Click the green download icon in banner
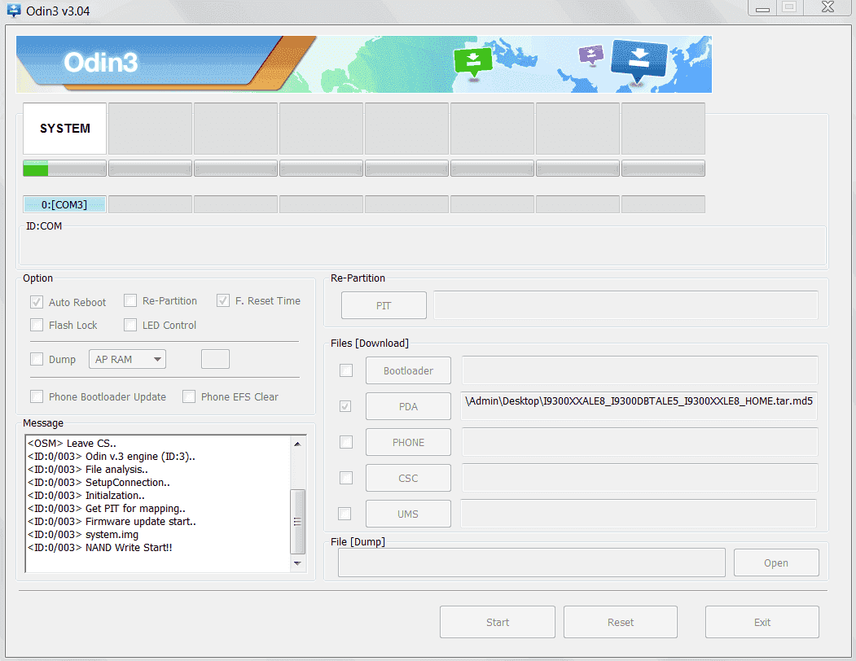Image resolution: width=856 pixels, height=661 pixels. pos(473,62)
